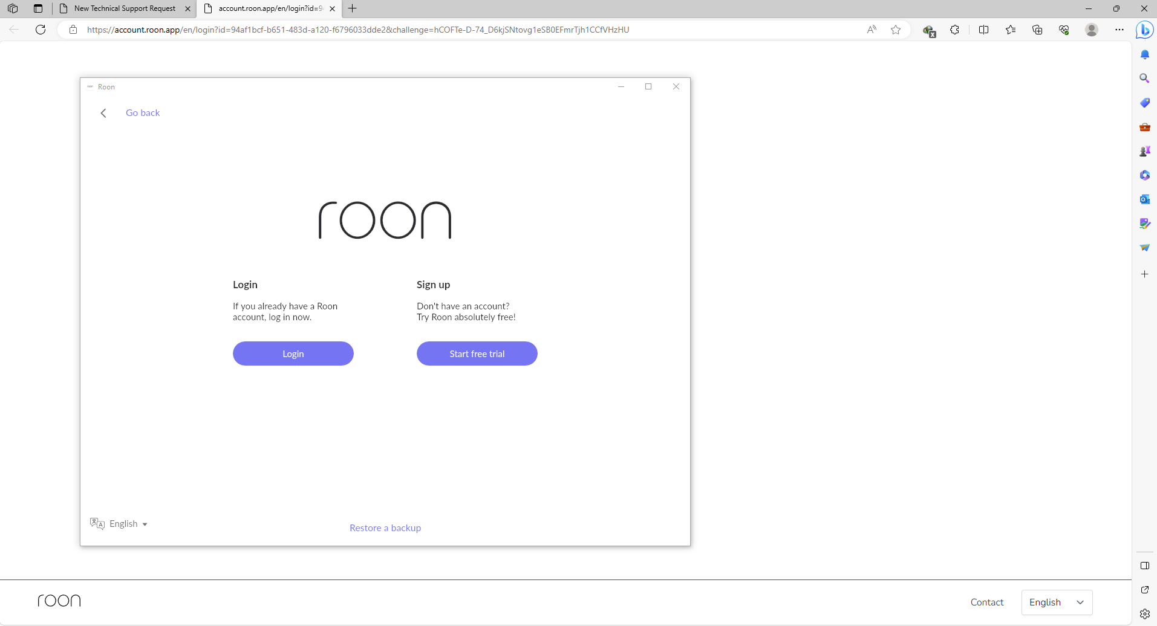This screenshot has width=1157, height=626.
Task: Toggle split screen view
Action: (984, 30)
